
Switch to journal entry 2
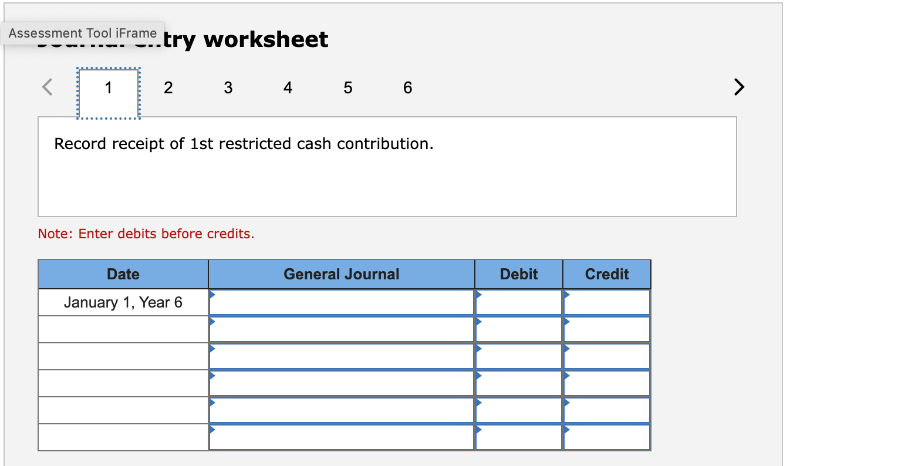tap(168, 88)
